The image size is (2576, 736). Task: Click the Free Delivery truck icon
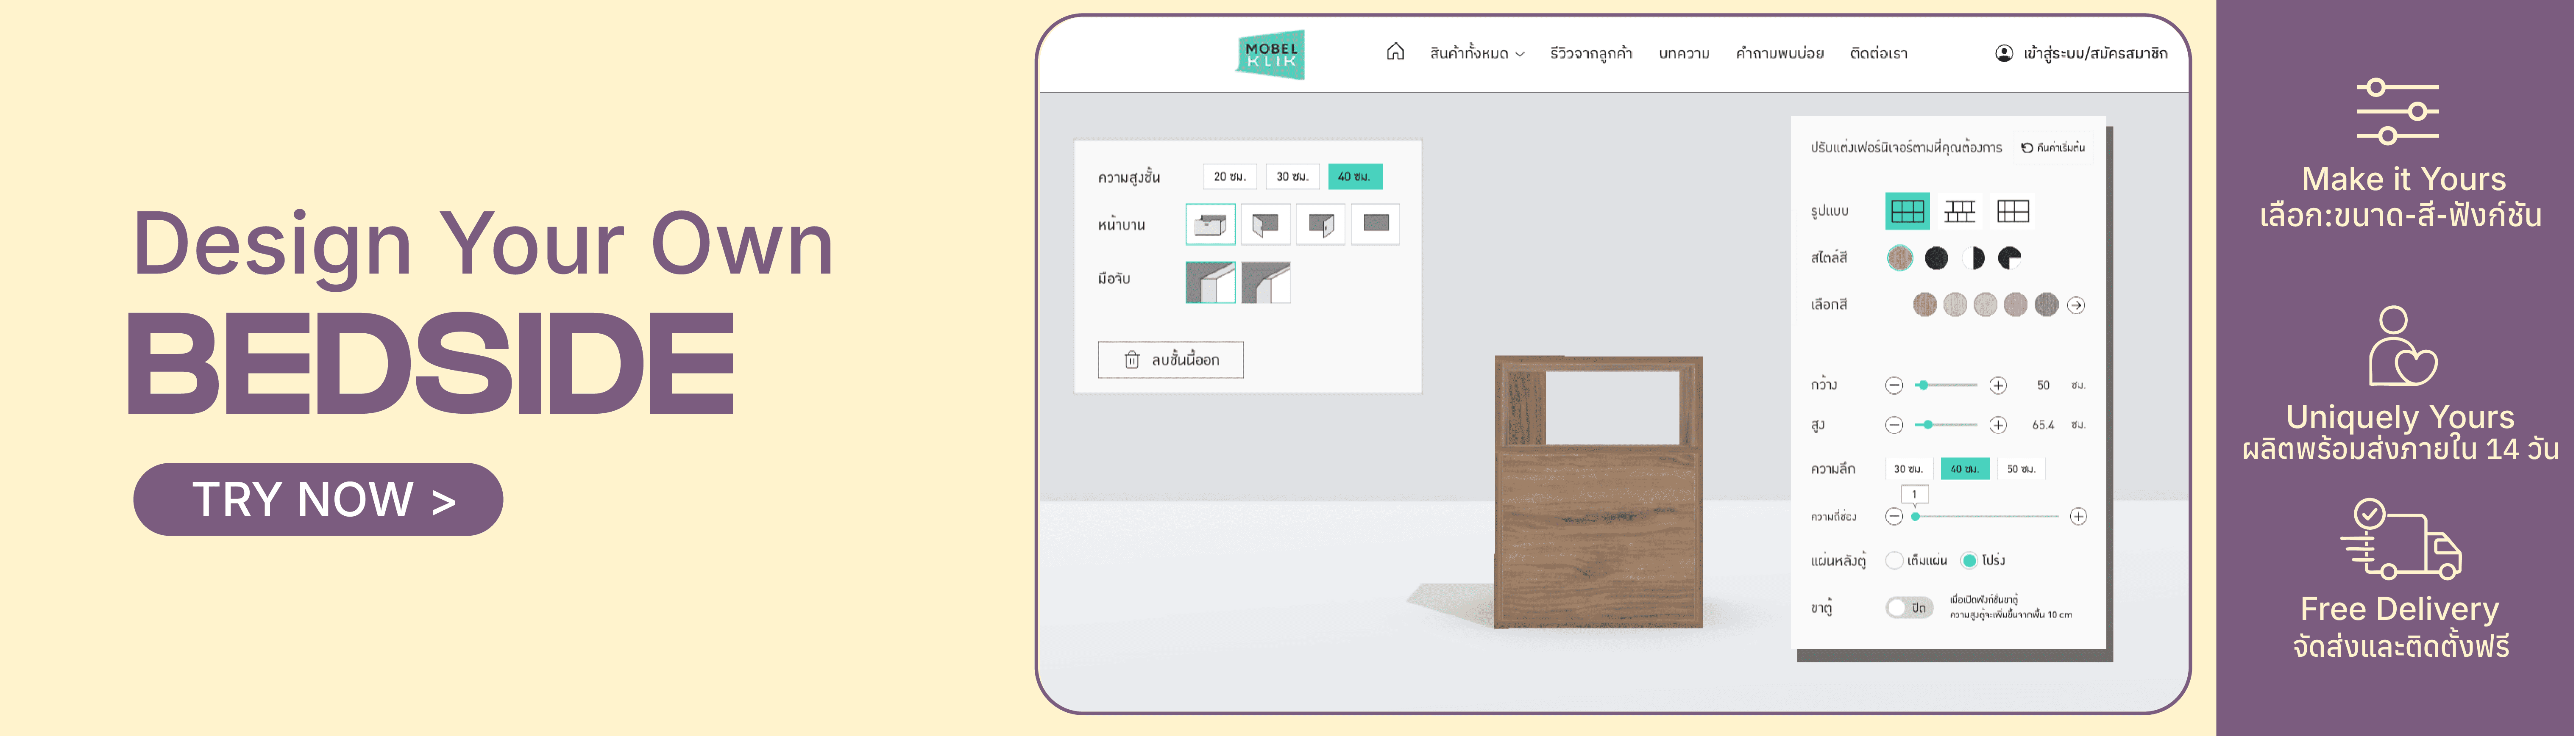[x=2401, y=539]
